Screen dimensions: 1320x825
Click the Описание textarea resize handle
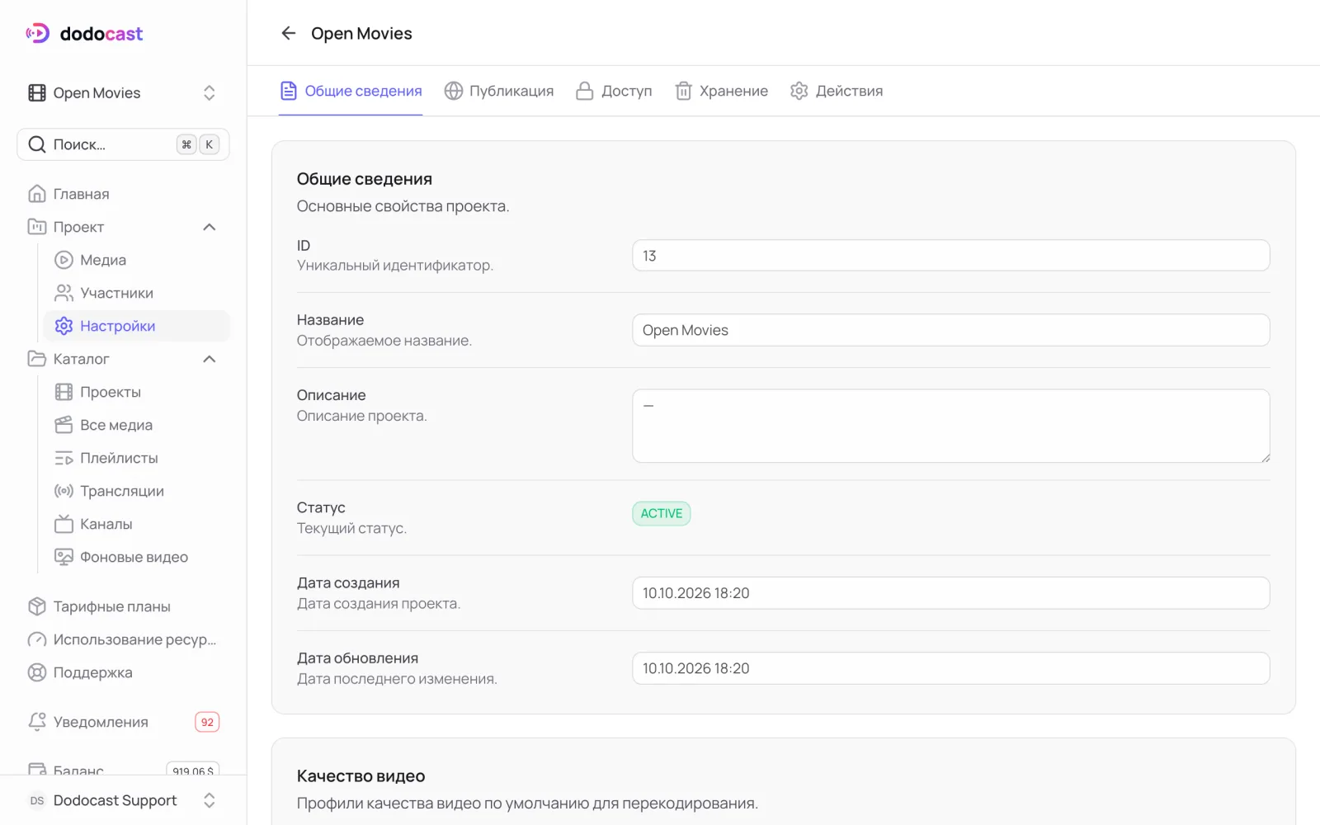click(x=1265, y=458)
